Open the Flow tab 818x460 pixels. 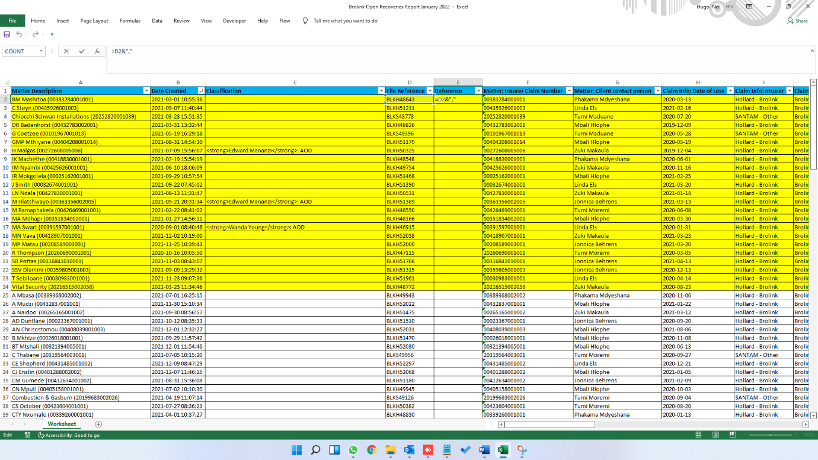pos(285,21)
